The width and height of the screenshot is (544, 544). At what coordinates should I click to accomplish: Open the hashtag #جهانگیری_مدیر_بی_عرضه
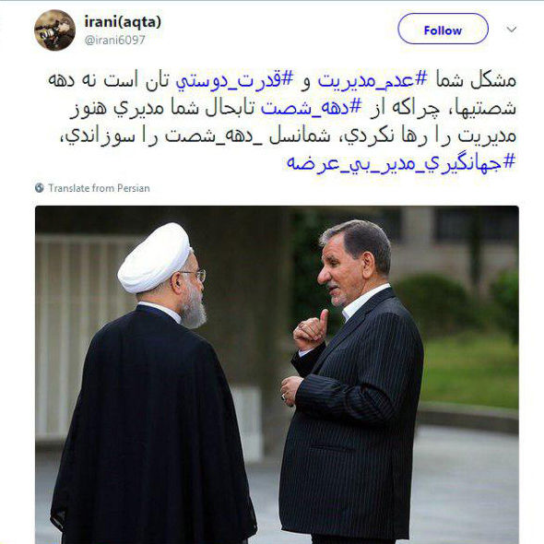[401, 163]
